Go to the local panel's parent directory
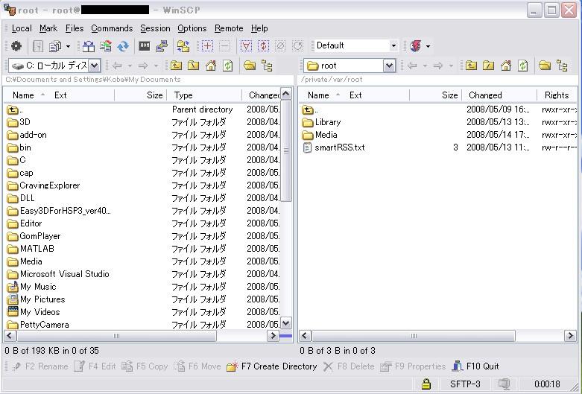Viewport: 582px width, 394px height. [x=176, y=66]
